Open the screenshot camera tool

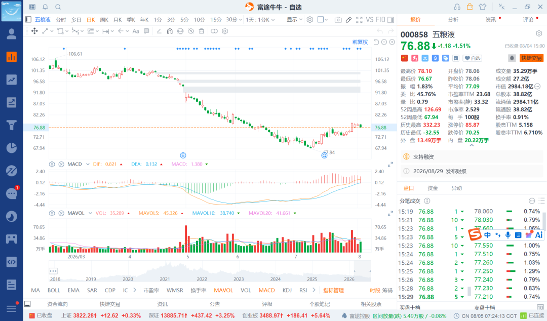point(338,20)
